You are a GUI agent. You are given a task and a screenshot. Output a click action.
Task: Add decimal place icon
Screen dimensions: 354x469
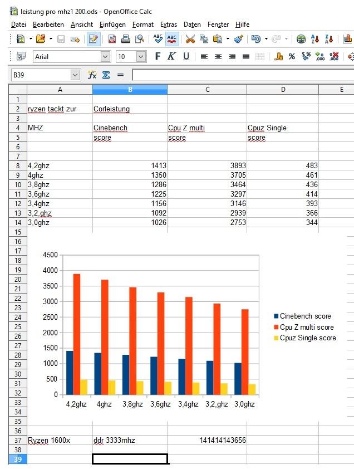[x=320, y=56]
